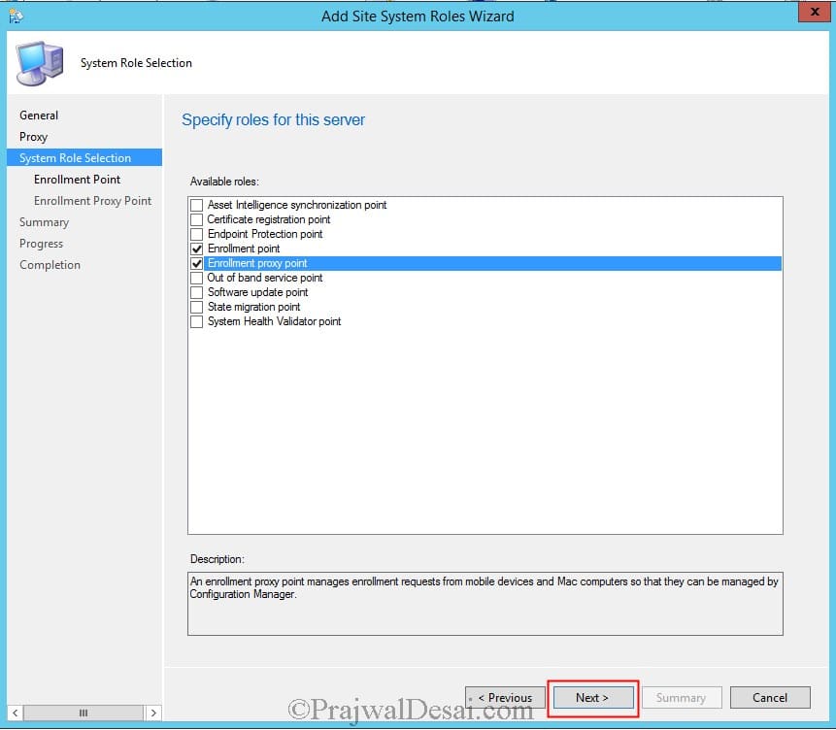Viewport: 836px width, 730px height.
Task: Select the Enrollment proxy point row text
Action: pos(257,263)
